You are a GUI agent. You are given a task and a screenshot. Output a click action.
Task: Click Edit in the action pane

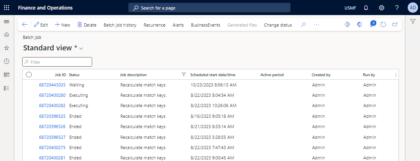point(41,25)
